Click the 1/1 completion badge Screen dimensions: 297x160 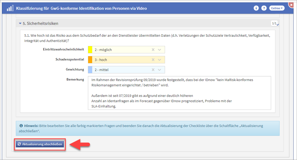click(x=274, y=23)
